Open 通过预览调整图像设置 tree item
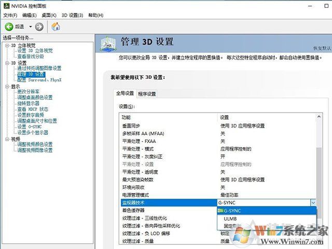 [39, 68]
